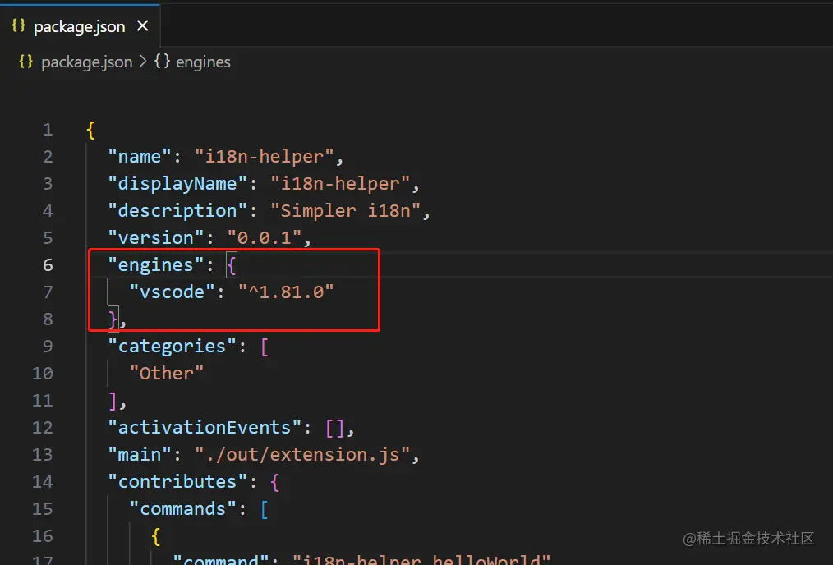Click the opening bracket after "categories"
The image size is (833, 565).
tap(265, 347)
